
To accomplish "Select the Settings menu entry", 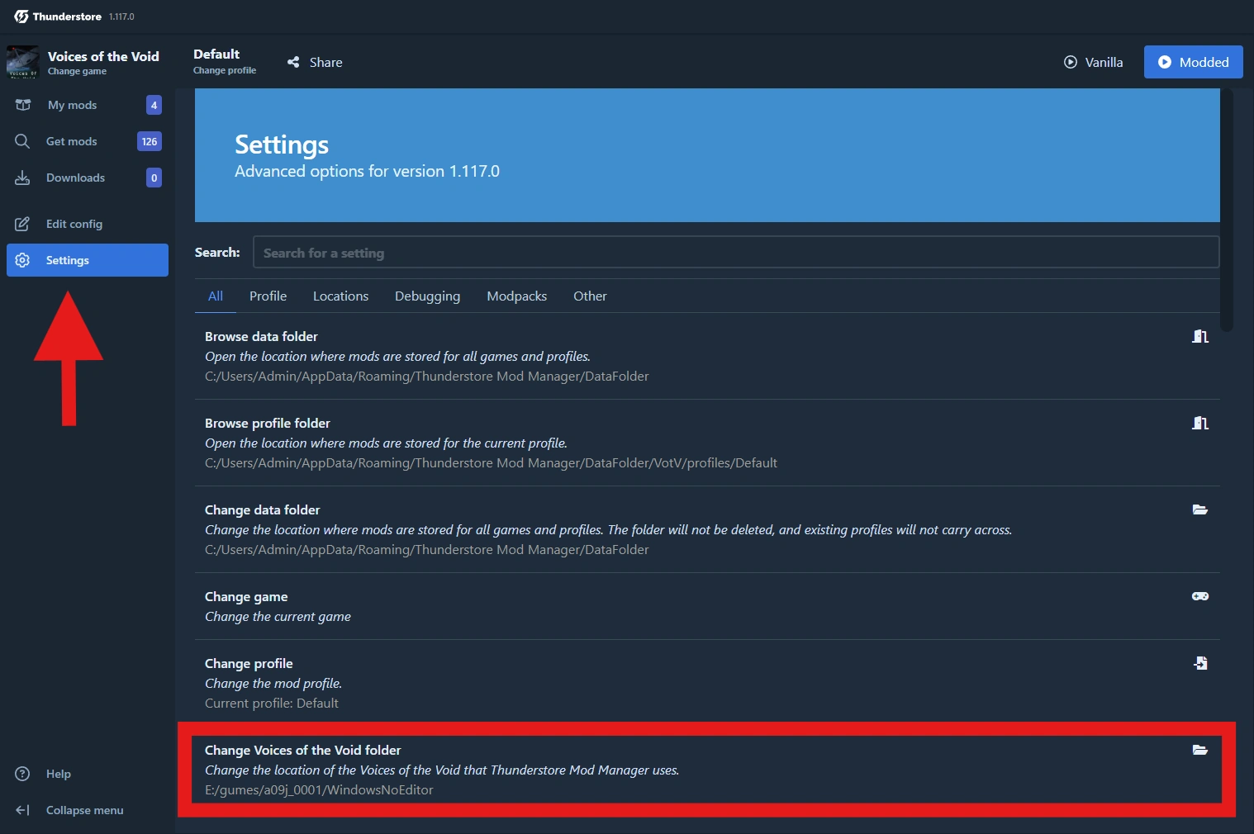I will (88, 260).
